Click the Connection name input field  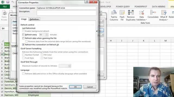pos(66,8)
